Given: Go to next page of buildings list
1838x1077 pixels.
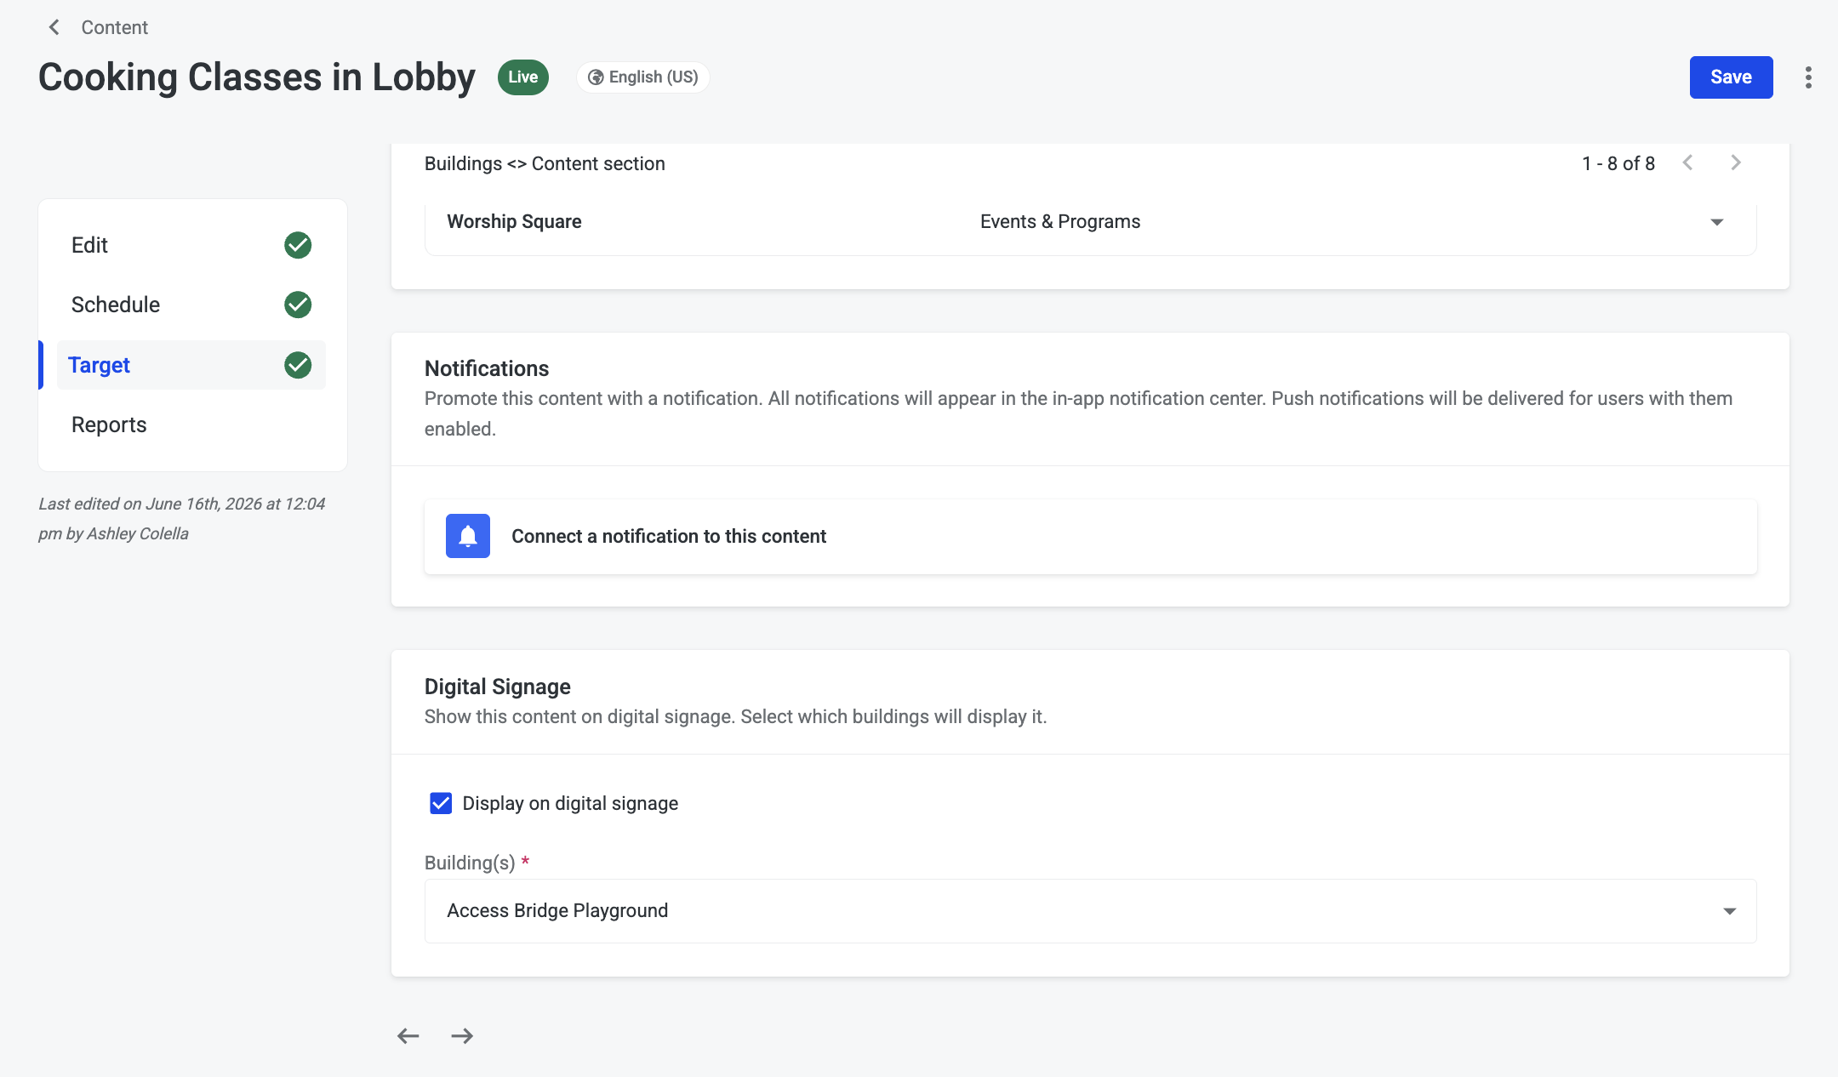Looking at the screenshot, I should 1736,162.
